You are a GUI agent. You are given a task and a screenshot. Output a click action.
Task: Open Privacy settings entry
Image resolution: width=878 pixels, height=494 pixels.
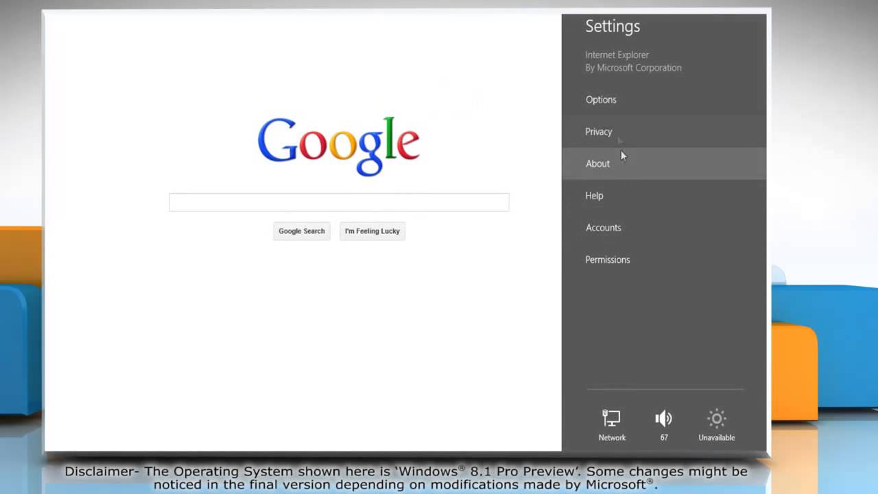[x=664, y=132]
